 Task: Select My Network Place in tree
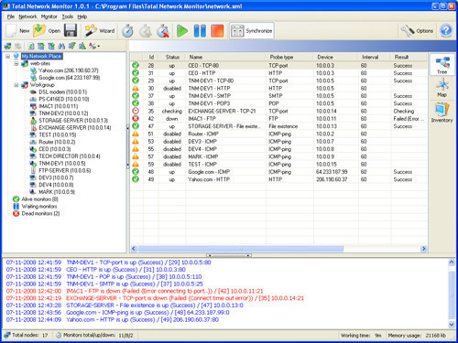tap(42, 56)
